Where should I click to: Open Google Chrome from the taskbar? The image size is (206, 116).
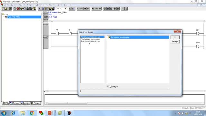[32, 113]
